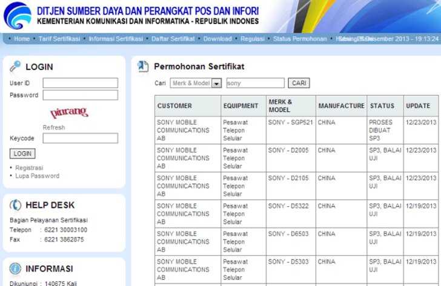Refresh the captcha code
The image size is (441, 286).
(x=54, y=128)
